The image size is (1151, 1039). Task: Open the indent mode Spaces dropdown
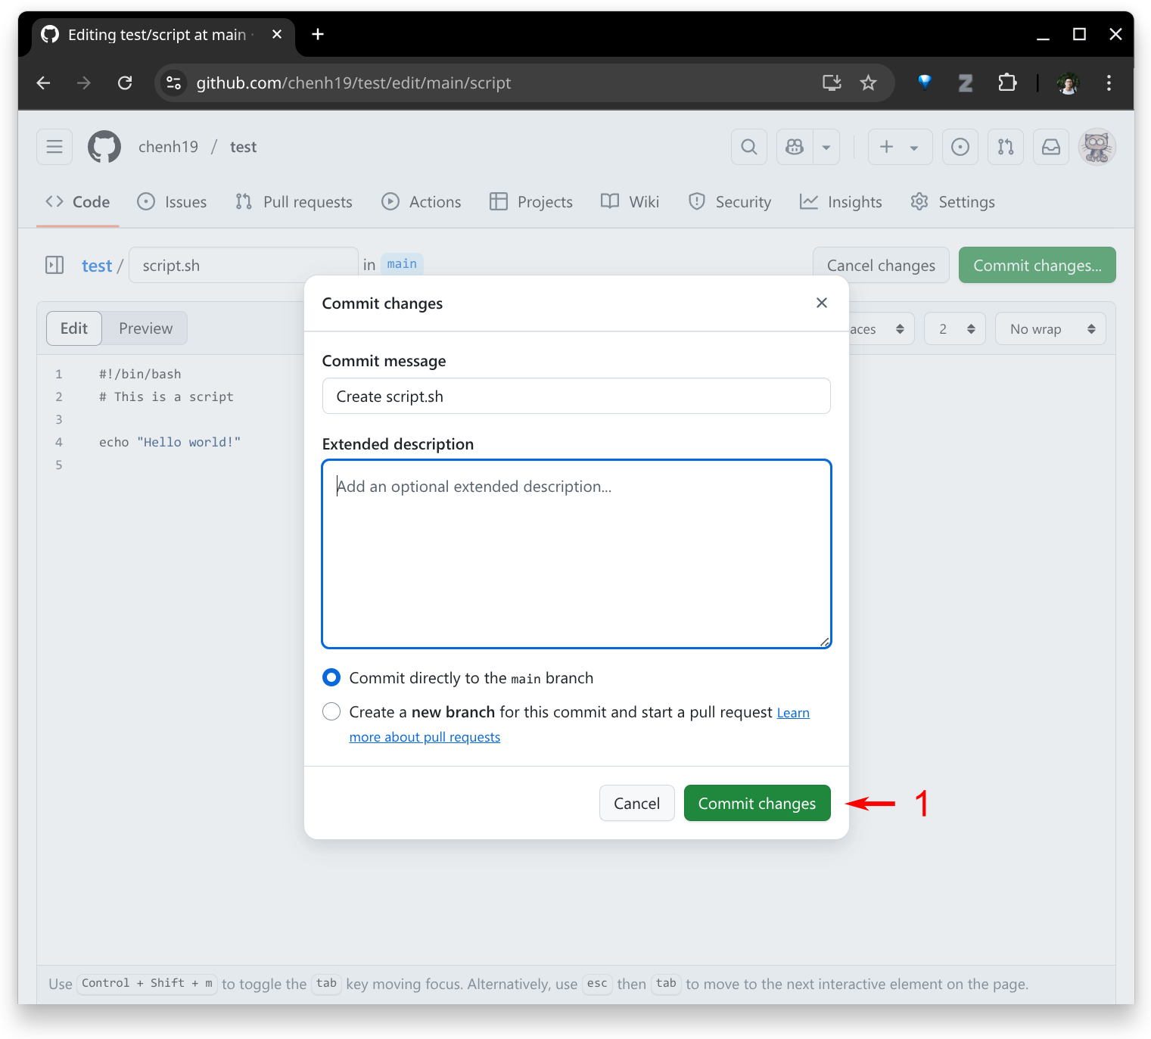(x=881, y=329)
